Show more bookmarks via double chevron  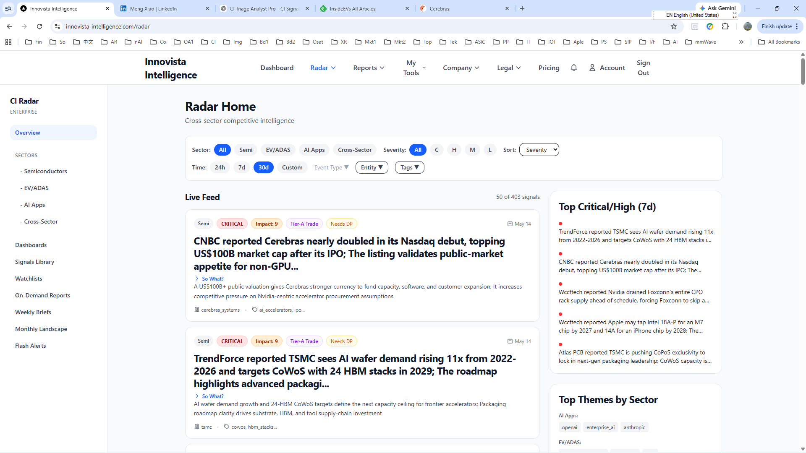[x=741, y=42]
